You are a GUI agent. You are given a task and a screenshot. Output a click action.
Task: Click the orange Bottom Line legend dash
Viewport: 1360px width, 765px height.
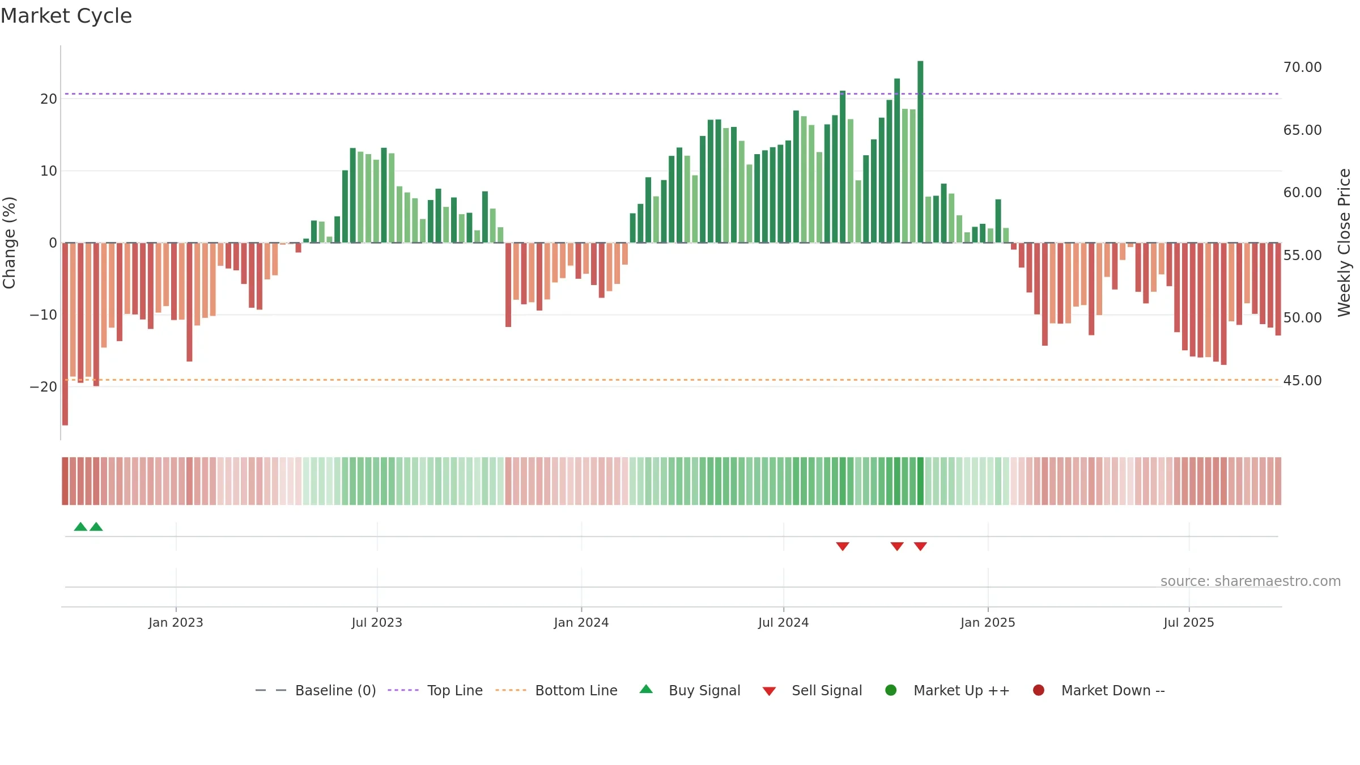click(511, 690)
